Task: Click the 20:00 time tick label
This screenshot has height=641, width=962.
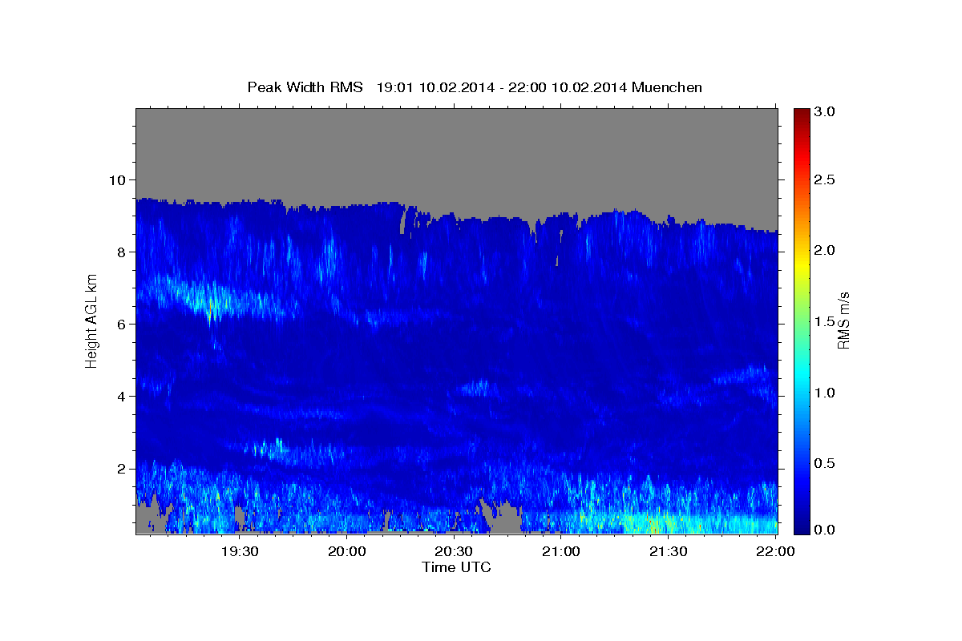Action: [346, 551]
